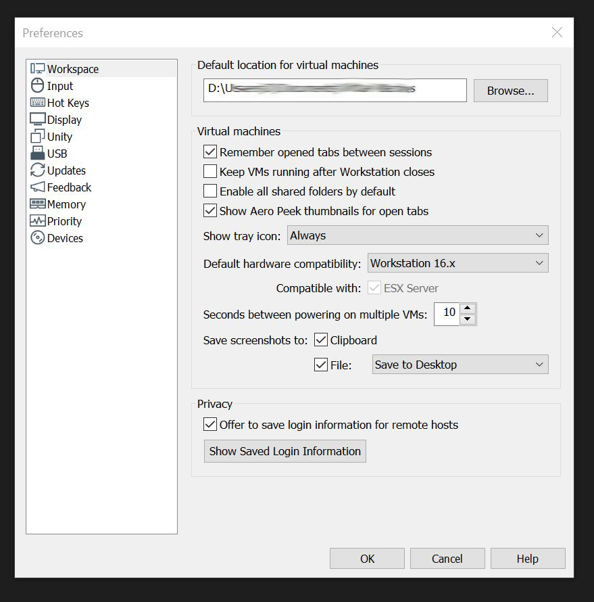
Task: Click the Unity category icon
Action: [x=37, y=137]
